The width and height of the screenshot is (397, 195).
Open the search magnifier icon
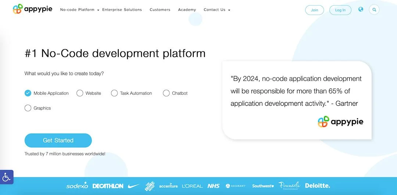[374, 10]
